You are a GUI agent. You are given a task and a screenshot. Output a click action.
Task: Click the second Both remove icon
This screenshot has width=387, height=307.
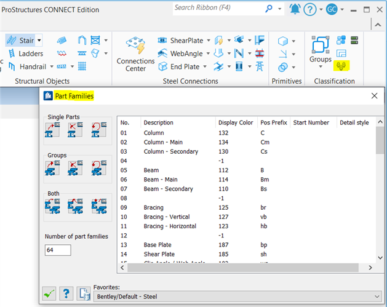pyautogui.click(x=75, y=206)
